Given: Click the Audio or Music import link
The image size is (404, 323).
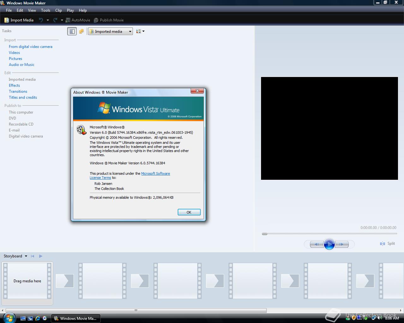Looking at the screenshot, I should pos(21,65).
